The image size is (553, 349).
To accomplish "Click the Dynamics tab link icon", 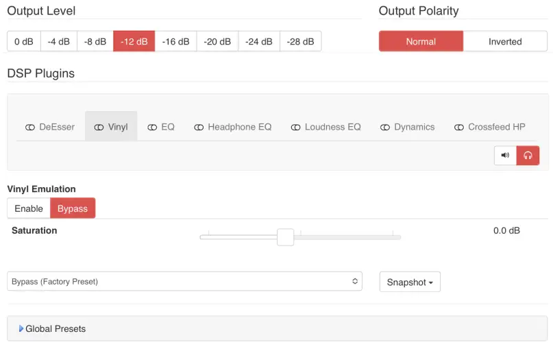I will (x=386, y=128).
